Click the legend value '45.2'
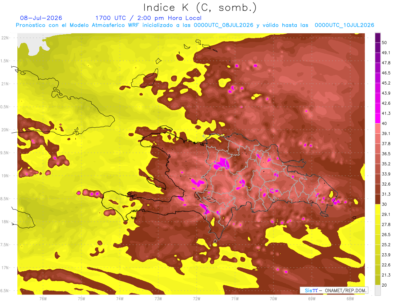Image resolution: width=393 pixels, height=303 pixels. tap(386, 83)
